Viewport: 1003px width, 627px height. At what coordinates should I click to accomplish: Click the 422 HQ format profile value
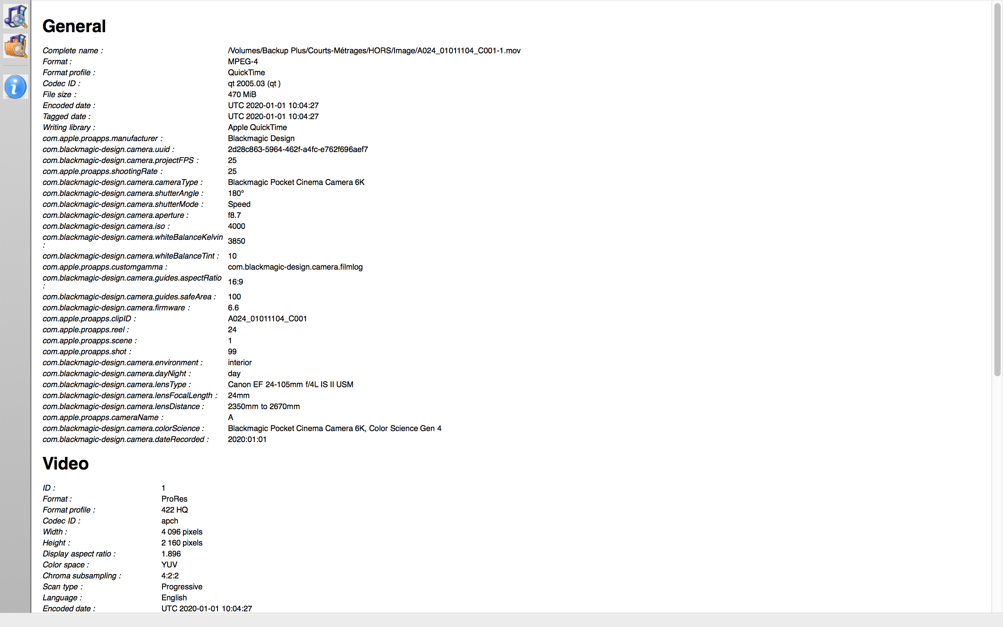174,510
